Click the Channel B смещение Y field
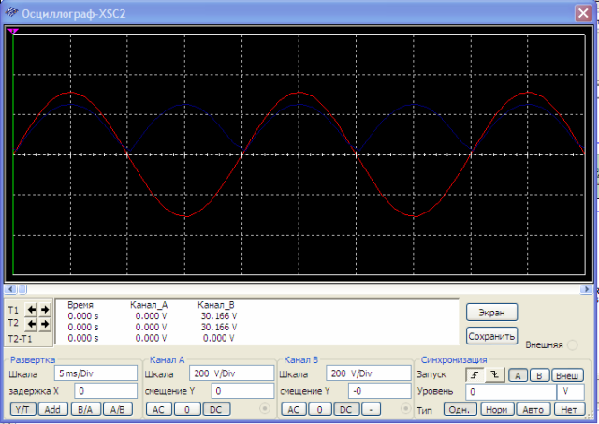 click(379, 391)
